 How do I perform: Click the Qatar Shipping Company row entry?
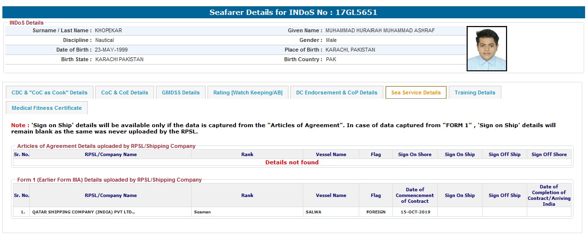pyautogui.click(x=83, y=212)
